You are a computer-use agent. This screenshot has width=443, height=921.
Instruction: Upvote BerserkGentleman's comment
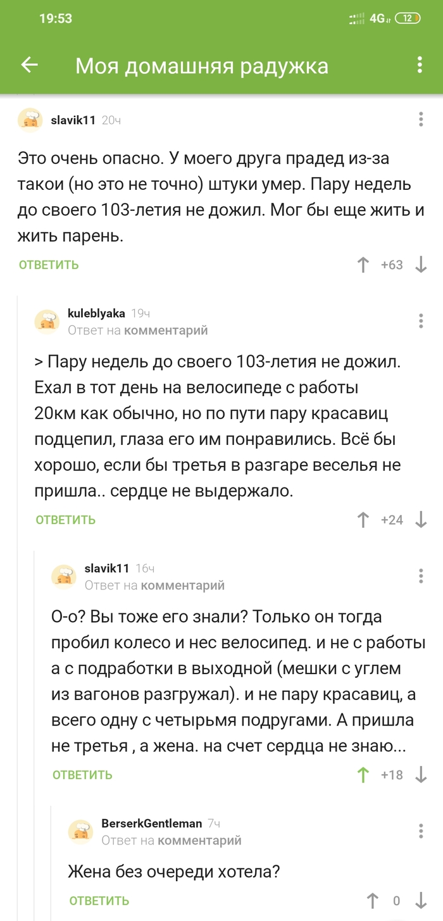pos(373,901)
